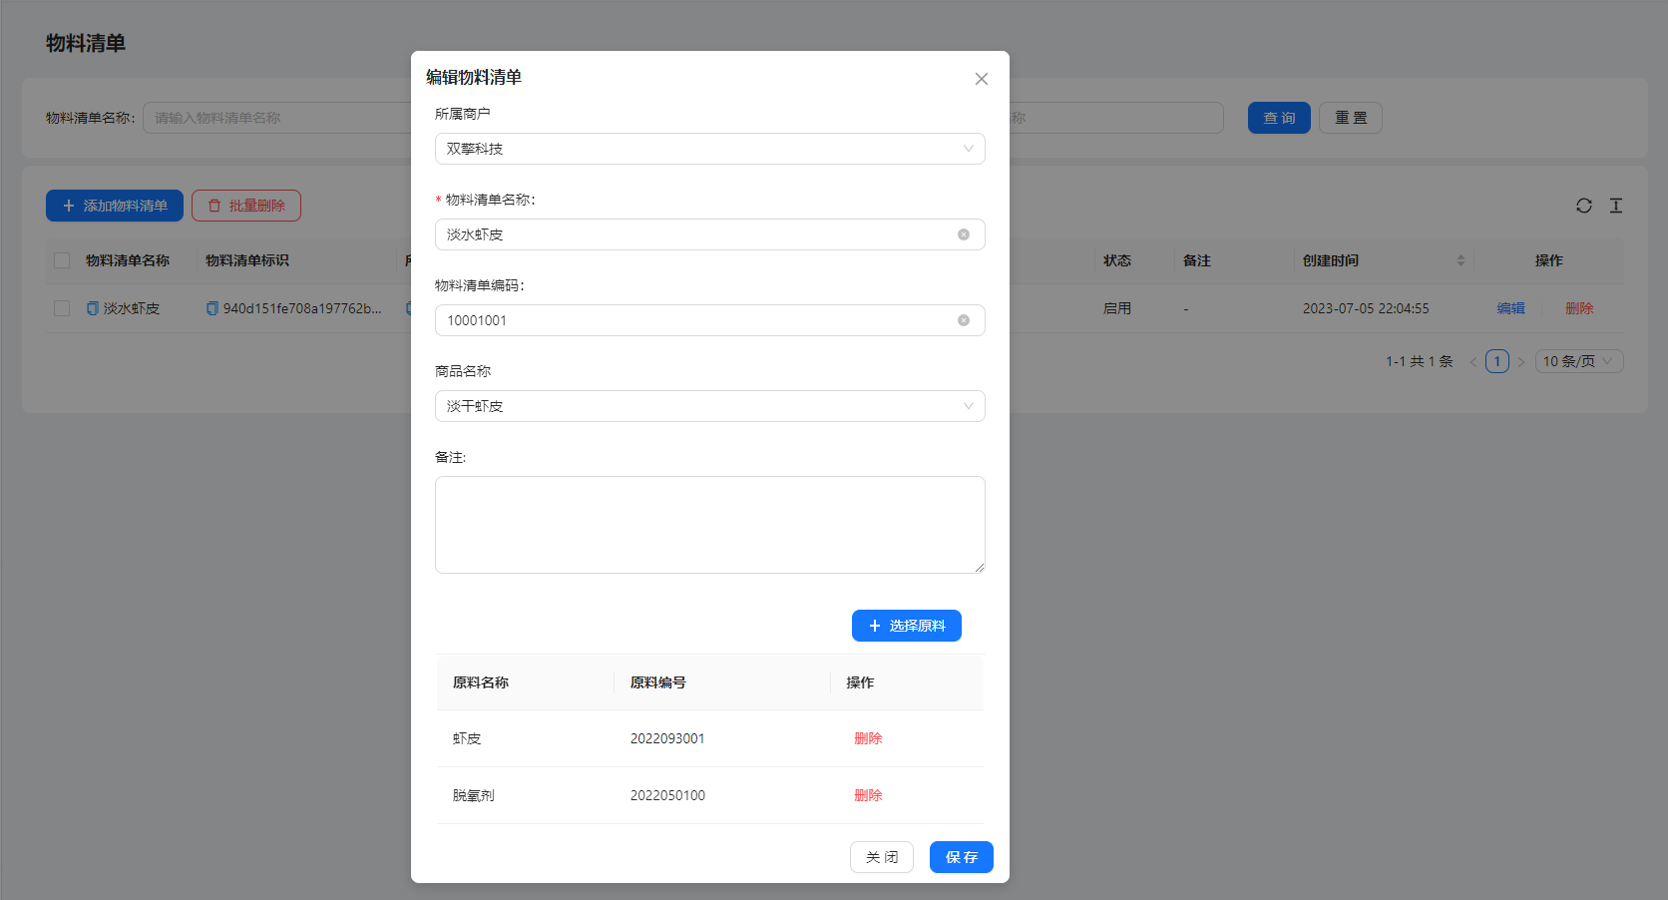Viewport: 1668px width, 900px height.
Task: Sort by 创建时间 using sort arrows
Action: [1460, 260]
